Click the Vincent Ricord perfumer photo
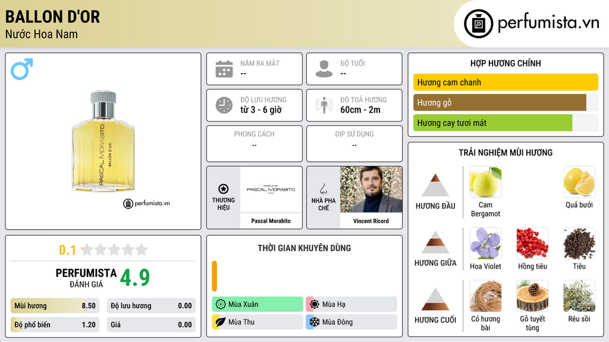The width and height of the screenshot is (609, 342). tap(371, 189)
